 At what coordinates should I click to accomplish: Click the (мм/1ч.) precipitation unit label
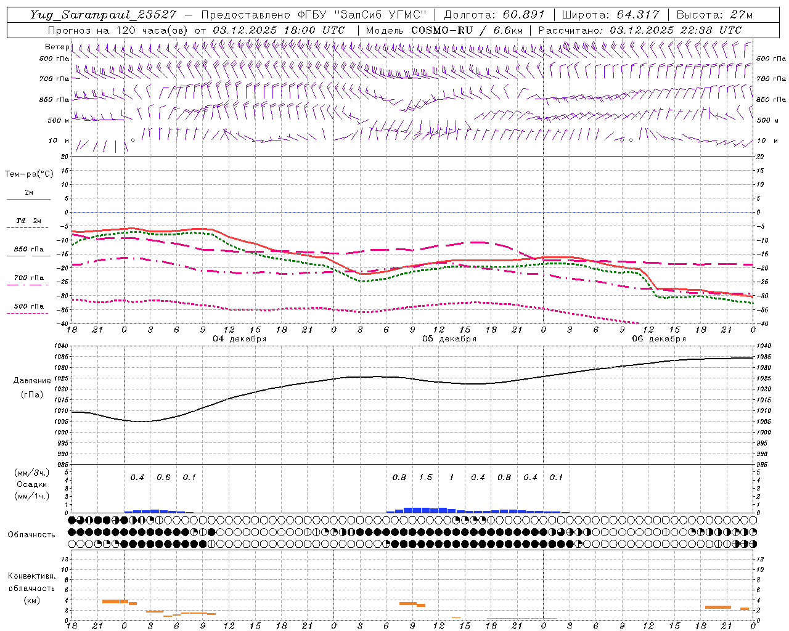point(32,496)
